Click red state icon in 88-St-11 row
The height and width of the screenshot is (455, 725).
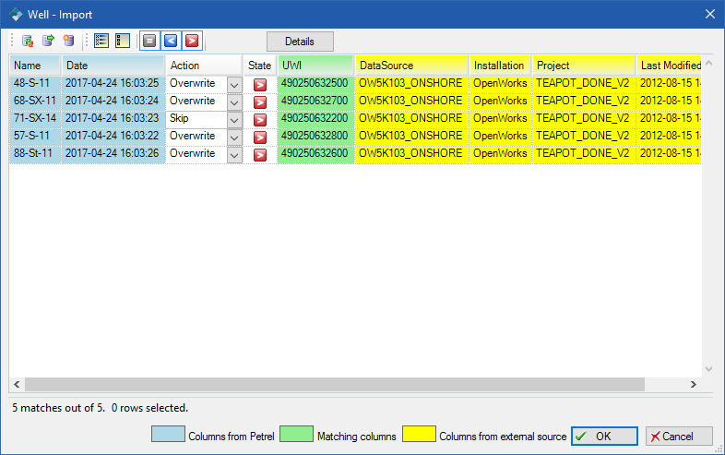[260, 155]
